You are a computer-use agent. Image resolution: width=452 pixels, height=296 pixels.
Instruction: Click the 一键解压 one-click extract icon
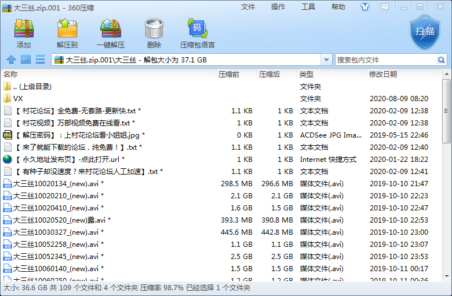(111, 32)
